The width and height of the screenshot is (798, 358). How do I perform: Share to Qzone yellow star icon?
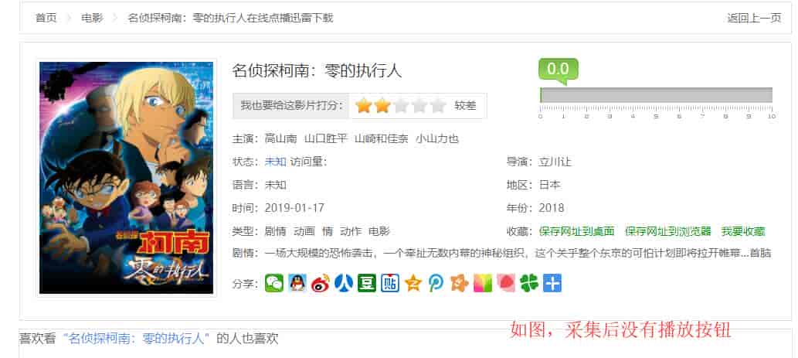pyautogui.click(x=413, y=283)
